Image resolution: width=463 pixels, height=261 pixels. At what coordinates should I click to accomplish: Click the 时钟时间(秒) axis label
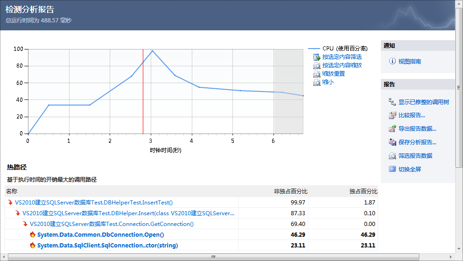(x=166, y=150)
